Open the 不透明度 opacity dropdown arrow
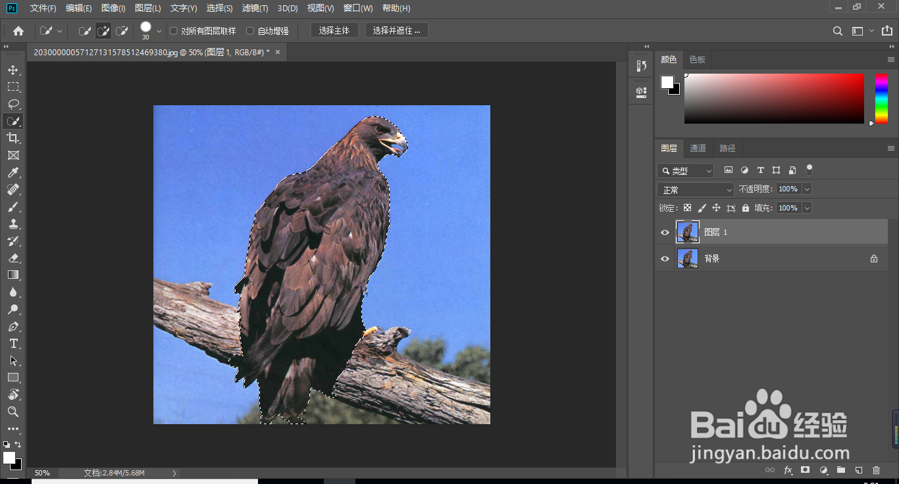 click(807, 189)
